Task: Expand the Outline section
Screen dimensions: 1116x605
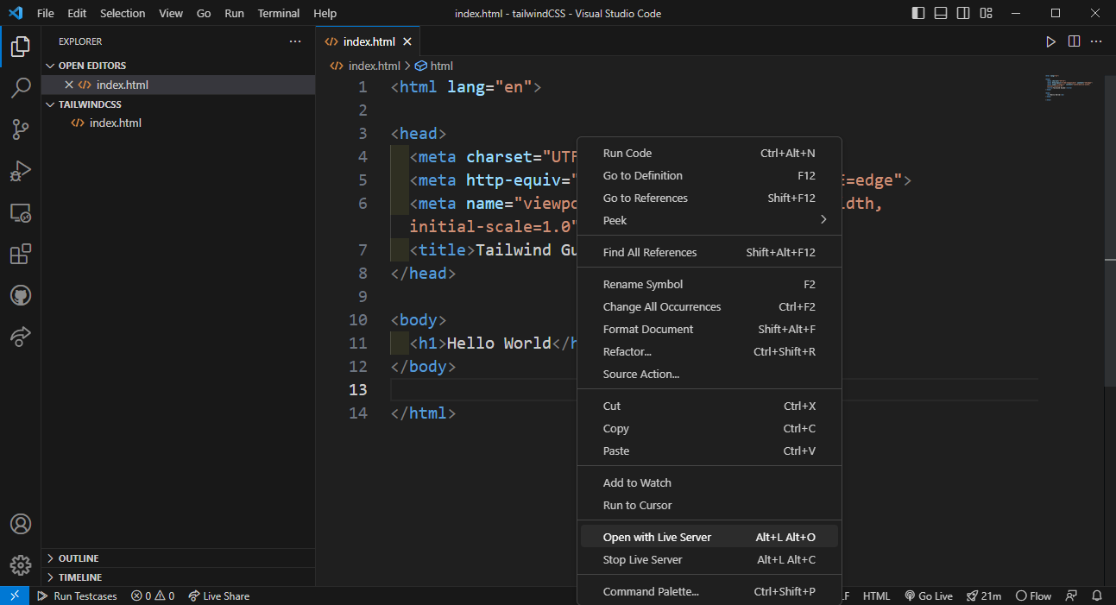Action: coord(79,558)
